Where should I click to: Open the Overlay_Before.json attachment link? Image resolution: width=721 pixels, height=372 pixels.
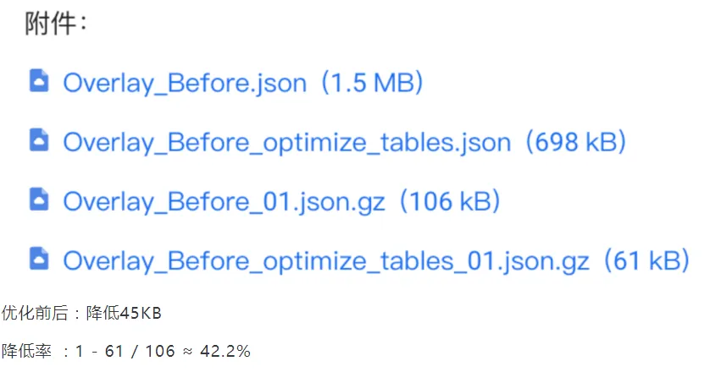point(185,84)
